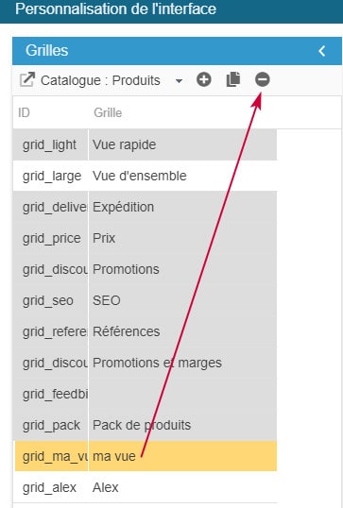Select the Vue rapide grid row
Screen dimensions: 343x508
pyautogui.click(x=145, y=144)
